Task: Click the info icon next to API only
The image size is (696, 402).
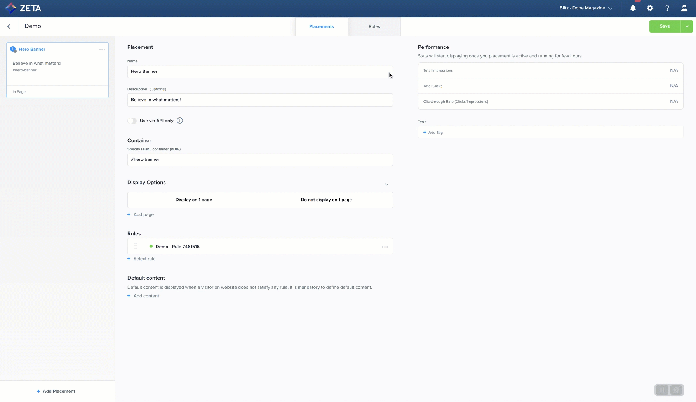Action: pyautogui.click(x=180, y=121)
